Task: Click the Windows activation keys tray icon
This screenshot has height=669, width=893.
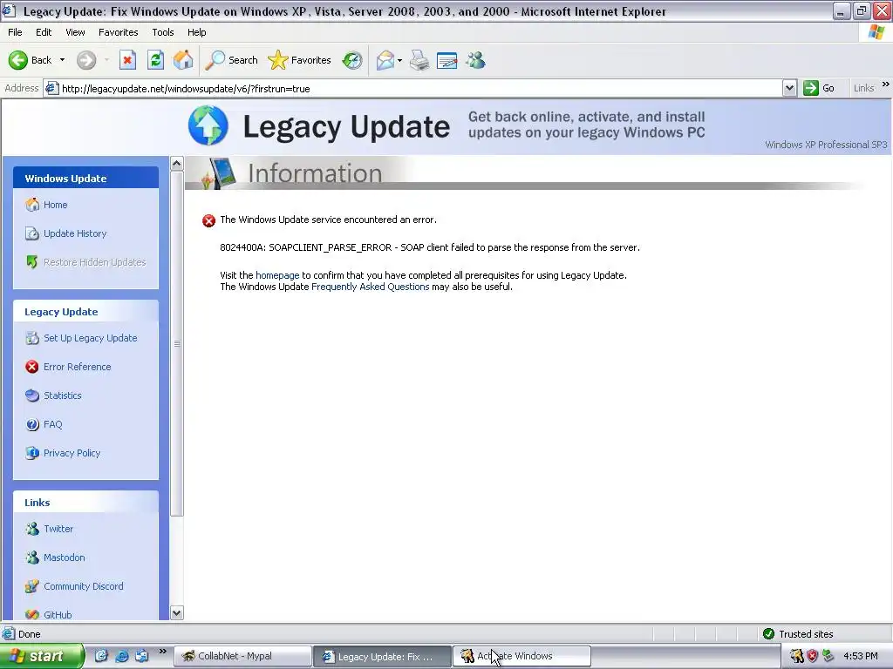Action: click(x=797, y=656)
